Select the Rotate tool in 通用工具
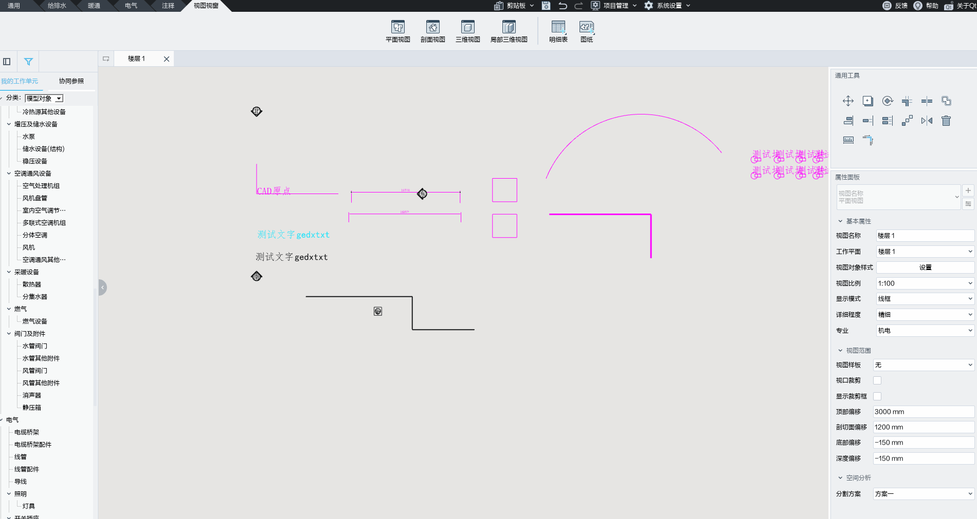977x519 pixels. (x=888, y=101)
